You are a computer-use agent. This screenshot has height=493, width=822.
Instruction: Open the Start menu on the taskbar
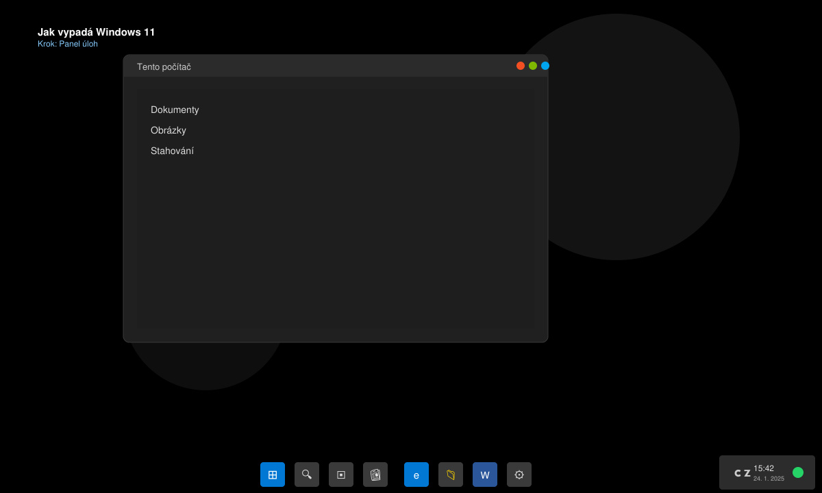click(273, 475)
